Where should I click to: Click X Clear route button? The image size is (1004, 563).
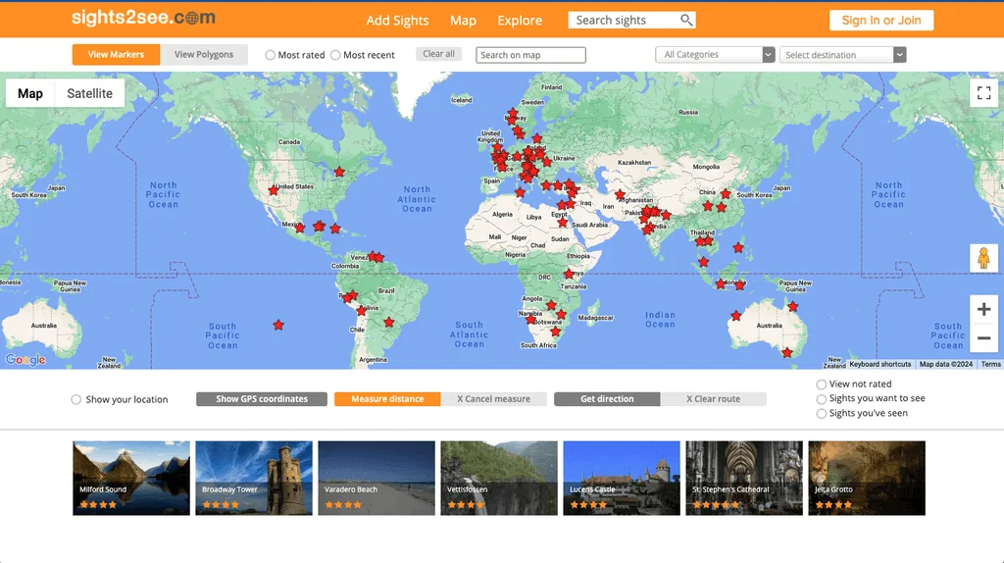point(714,399)
